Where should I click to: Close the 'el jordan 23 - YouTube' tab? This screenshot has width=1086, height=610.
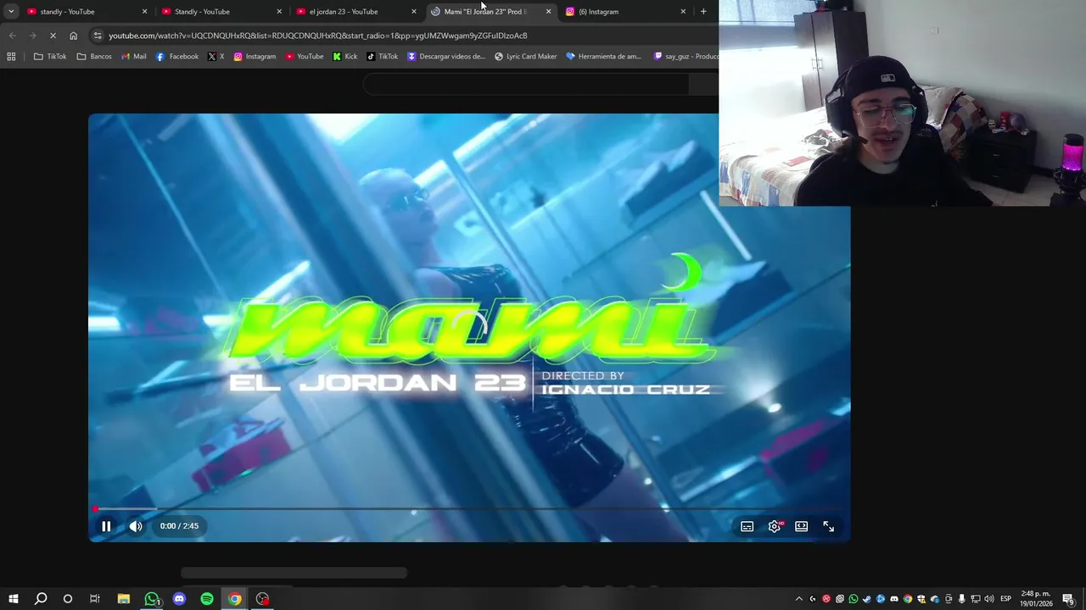click(x=414, y=12)
